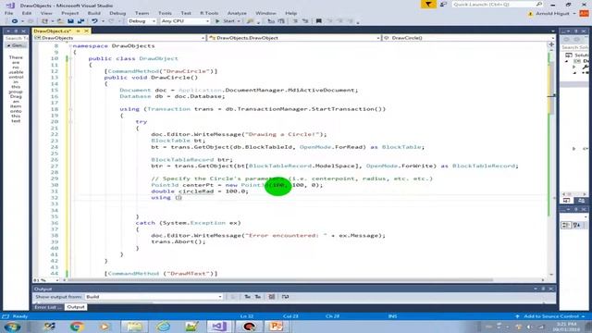Click the feedback icon beside Quick Launch

(x=444, y=4)
